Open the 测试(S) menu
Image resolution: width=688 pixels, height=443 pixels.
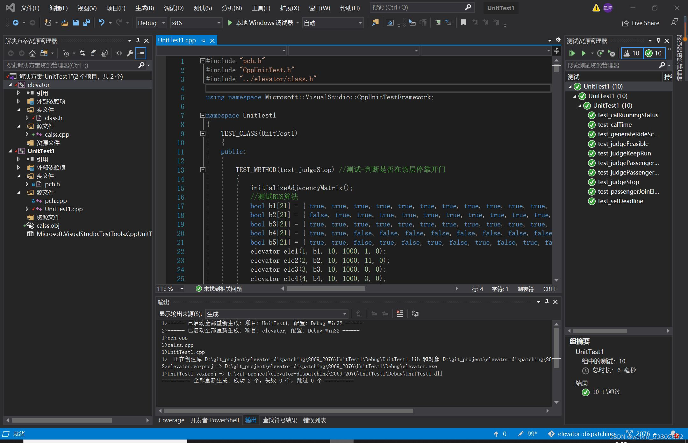coord(203,8)
